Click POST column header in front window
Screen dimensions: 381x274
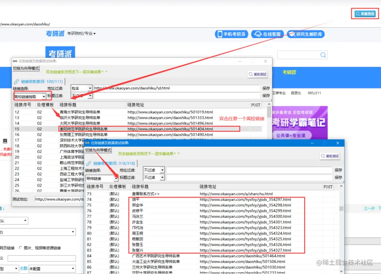coord(328,187)
